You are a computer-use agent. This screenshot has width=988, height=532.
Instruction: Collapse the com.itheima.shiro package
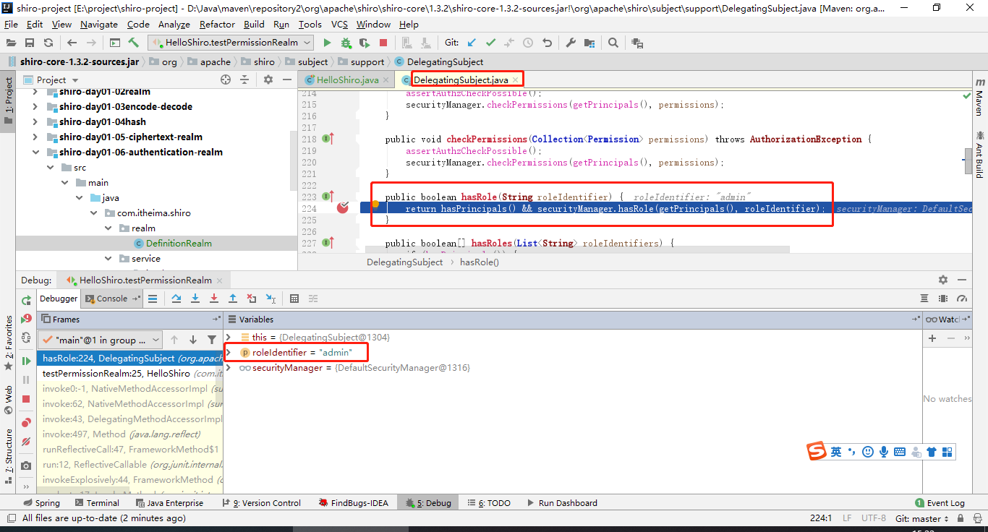click(x=93, y=213)
